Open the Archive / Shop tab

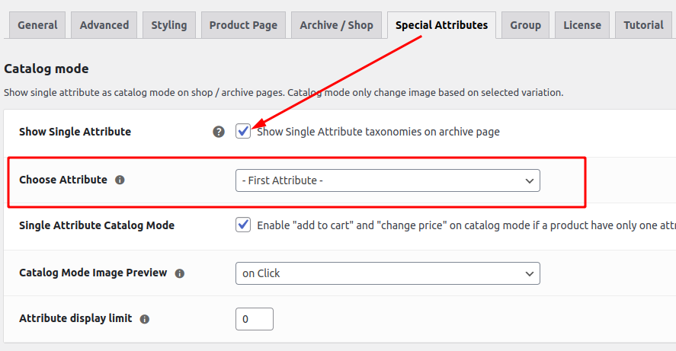(x=336, y=25)
